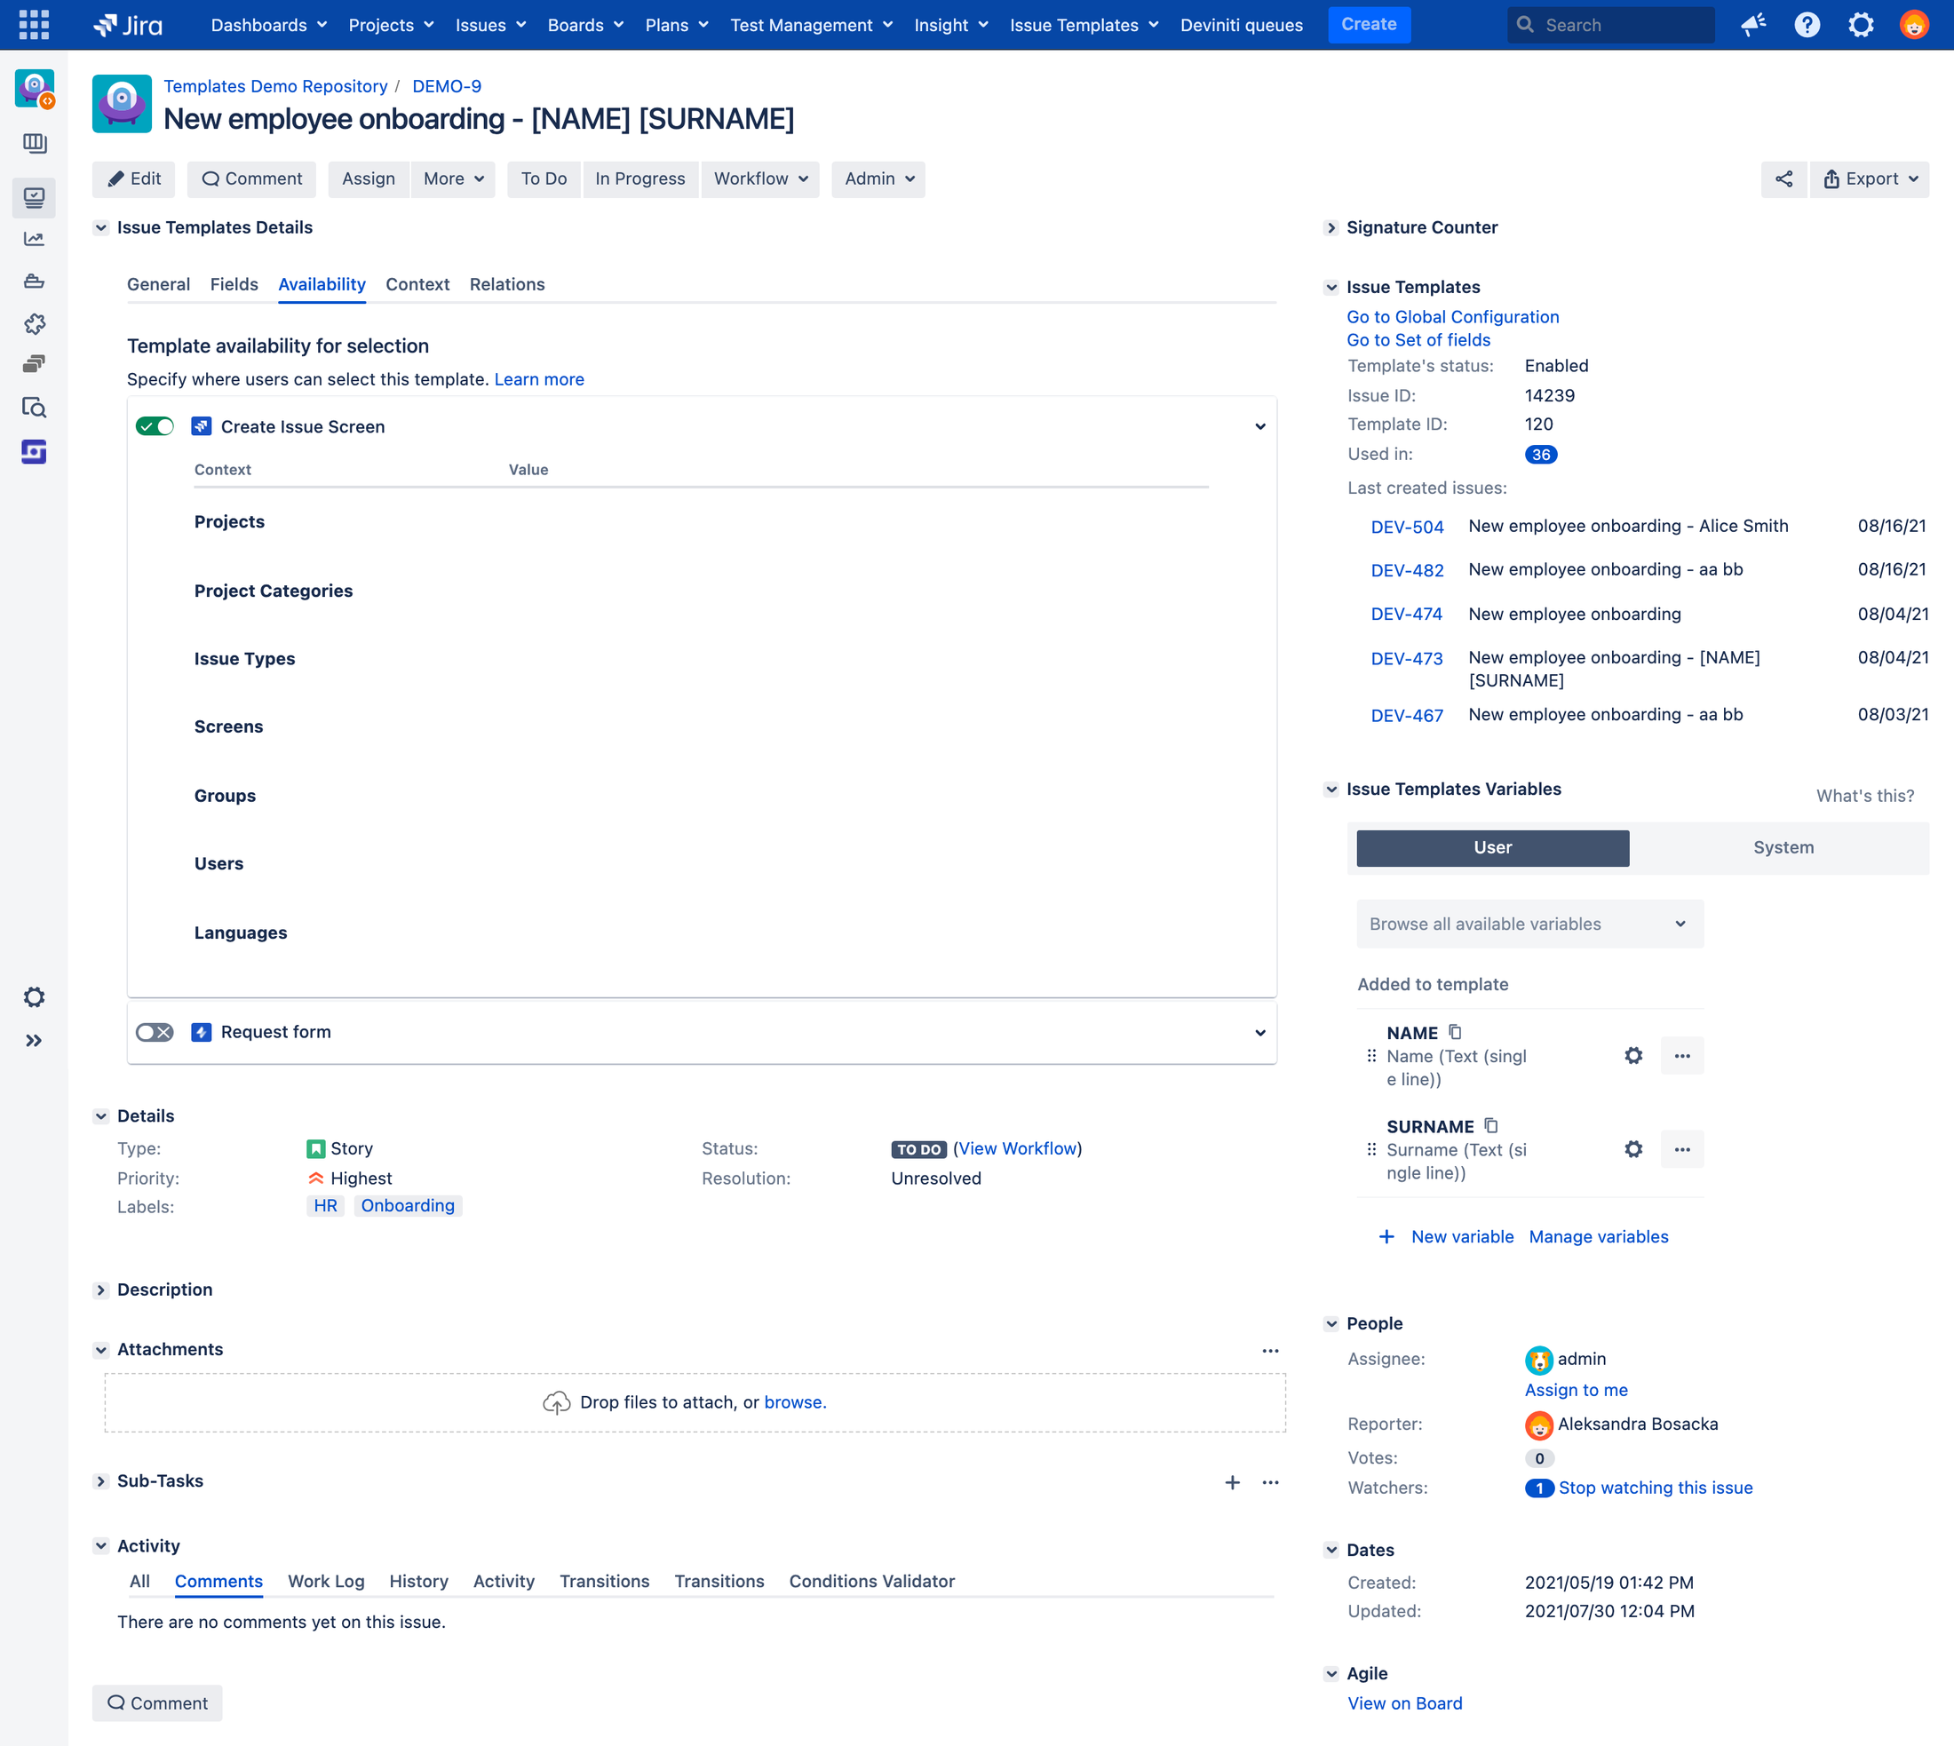Image resolution: width=1954 pixels, height=1746 pixels.
Task: Click the notifications megaphone icon
Action: point(1753,25)
